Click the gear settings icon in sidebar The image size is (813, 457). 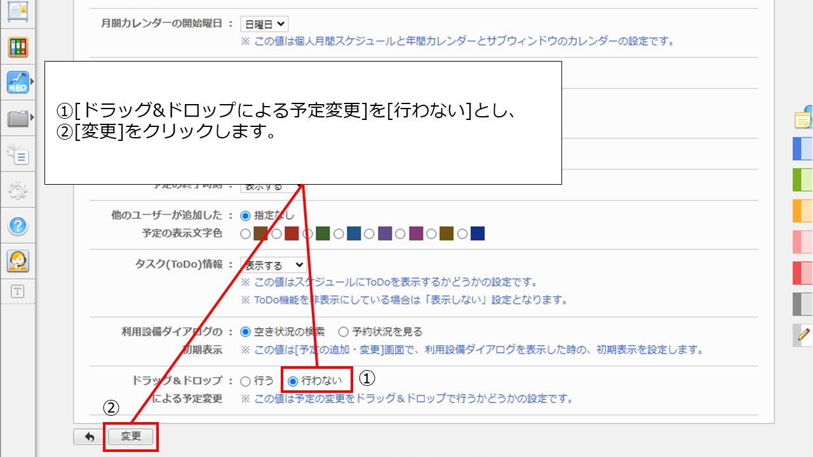click(x=18, y=190)
